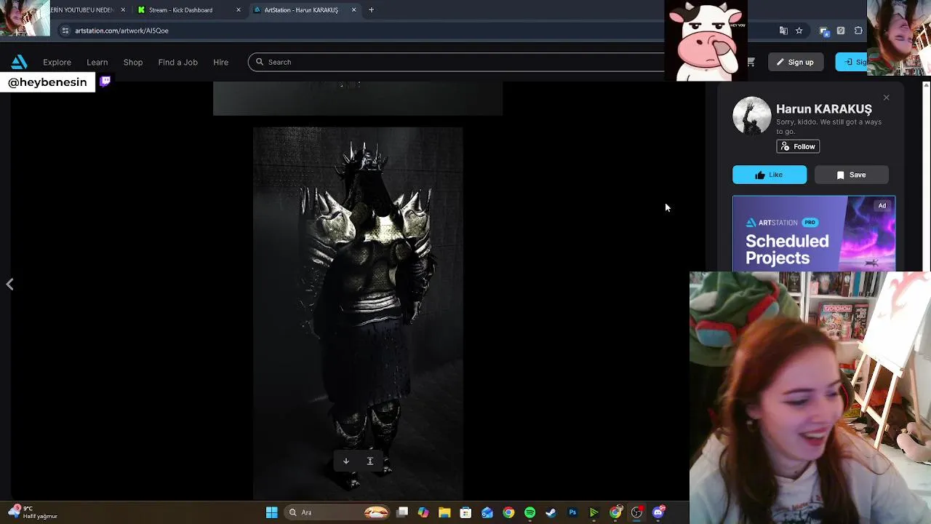Open Steam from the taskbar
Screen dimensions: 931x524
551,512
